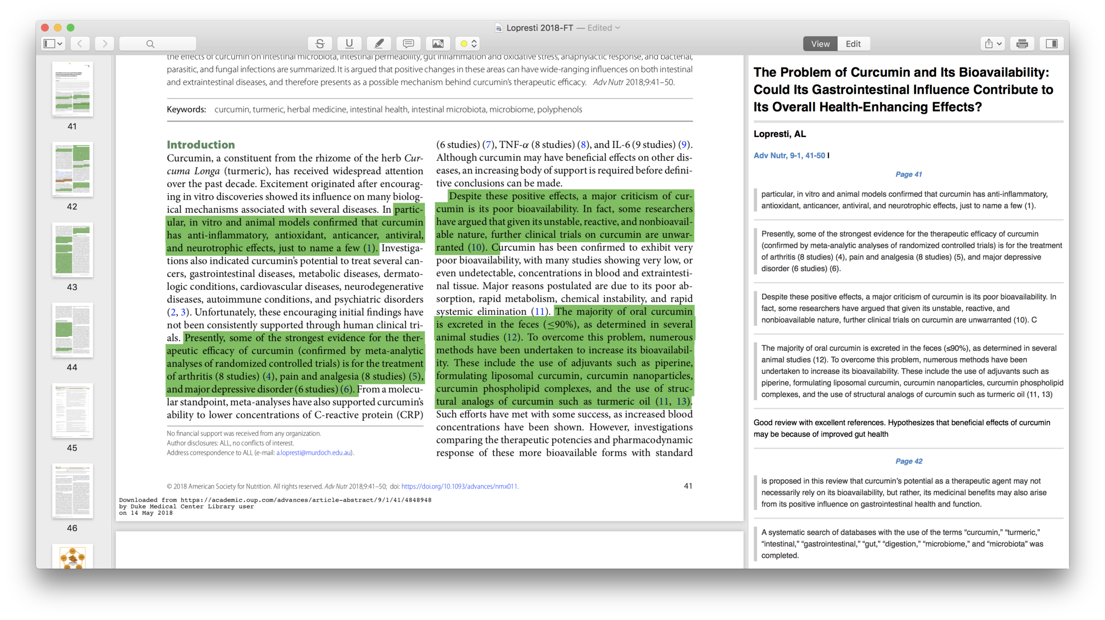Add a comment note with the speech bubble tool
This screenshot has height=620, width=1105.
tap(408, 44)
